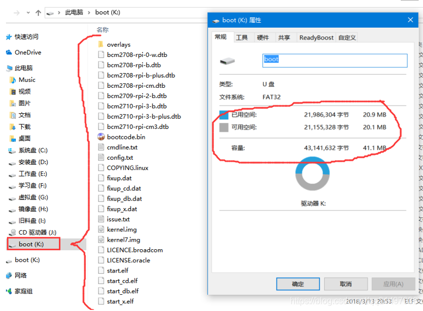Select drive 学习盘 (F:) in sidebar

[28, 185]
